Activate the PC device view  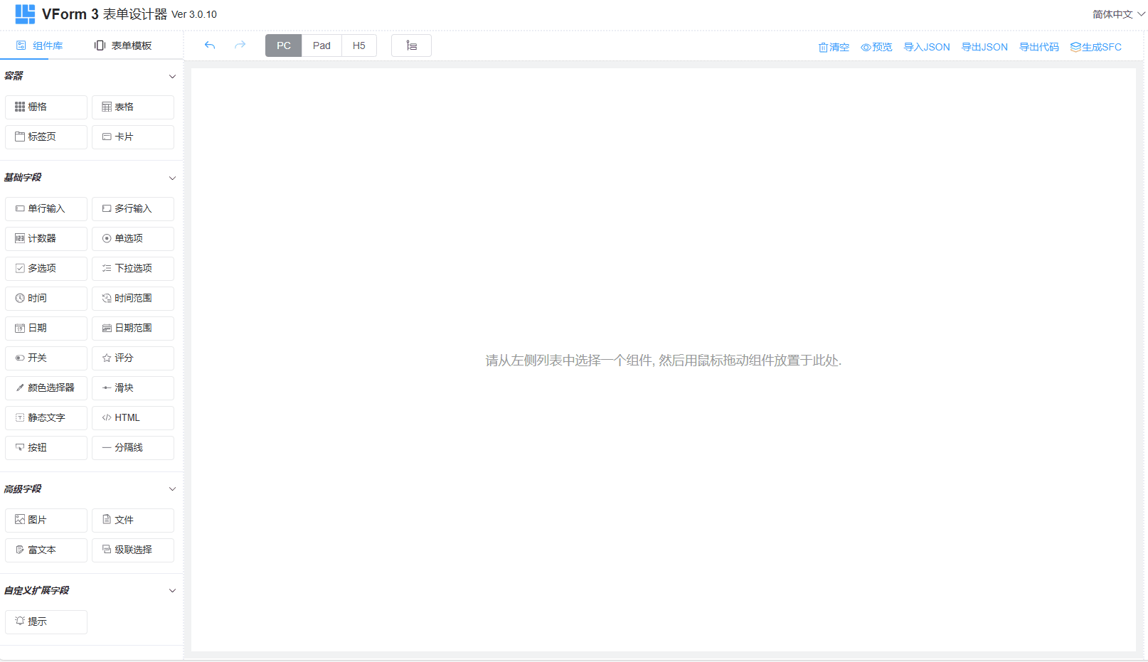283,45
